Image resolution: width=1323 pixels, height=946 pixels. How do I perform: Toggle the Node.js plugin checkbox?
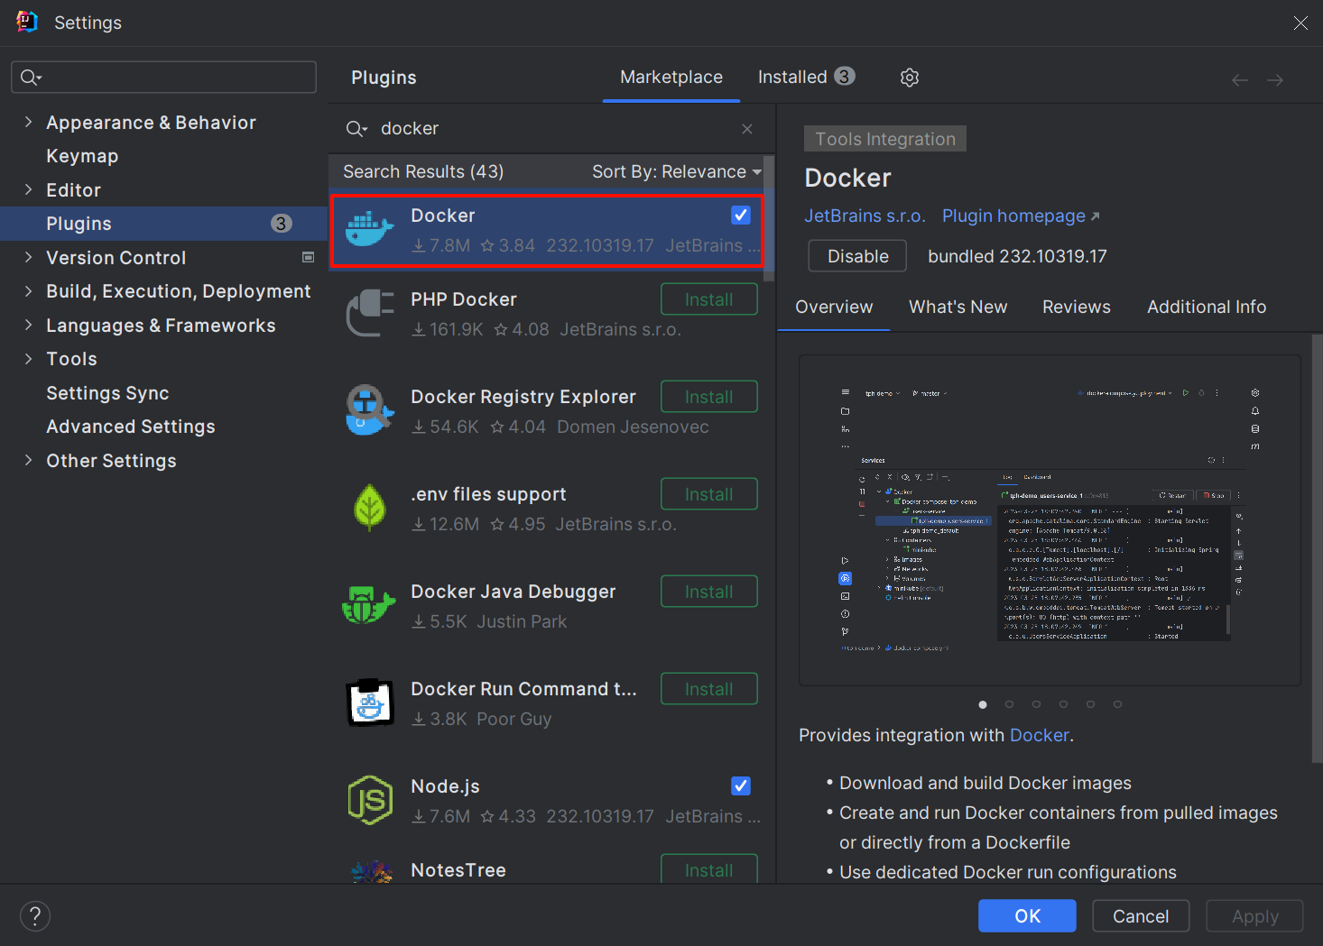(x=741, y=785)
